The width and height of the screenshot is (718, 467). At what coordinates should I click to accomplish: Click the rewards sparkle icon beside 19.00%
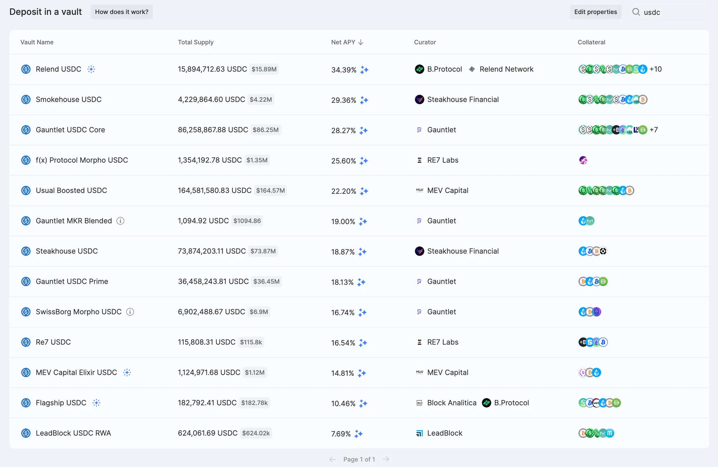click(x=363, y=221)
